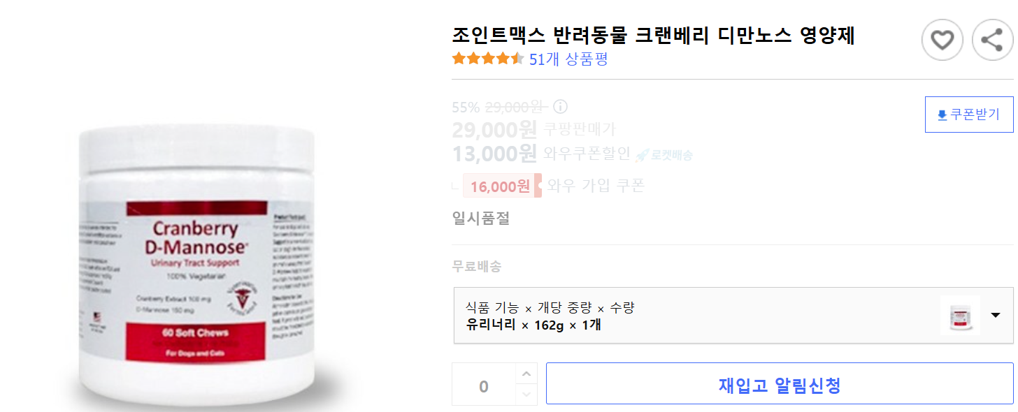Share this product using the share icon
Image resolution: width=1018 pixels, height=412 pixels.
[991, 40]
